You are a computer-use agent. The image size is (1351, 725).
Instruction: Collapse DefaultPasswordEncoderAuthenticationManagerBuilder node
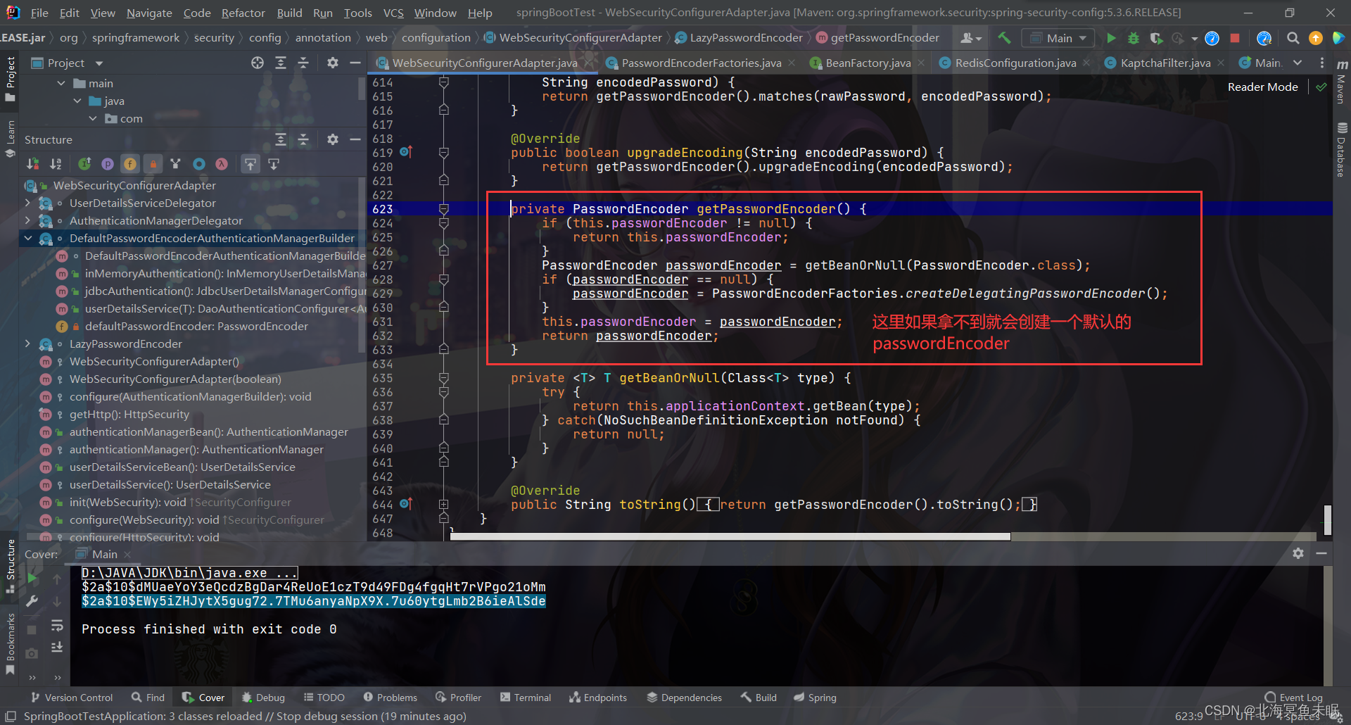27,238
